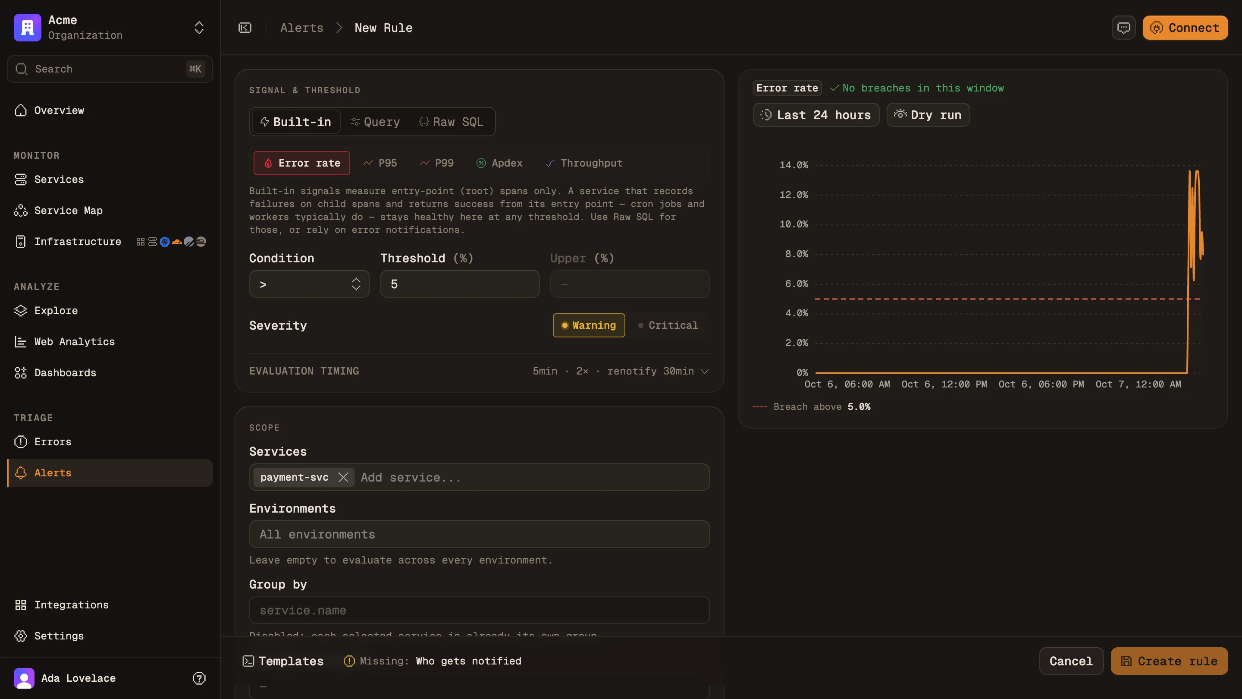Click the Kubernetes icon beside Infrastructure
Screen dimensions: 1242x699
tap(165, 242)
